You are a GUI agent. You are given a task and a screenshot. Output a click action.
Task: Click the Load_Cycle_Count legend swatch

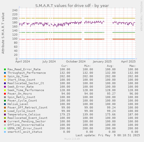click(5, 111)
